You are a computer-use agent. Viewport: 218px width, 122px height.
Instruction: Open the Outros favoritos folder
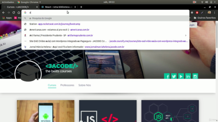205,18
